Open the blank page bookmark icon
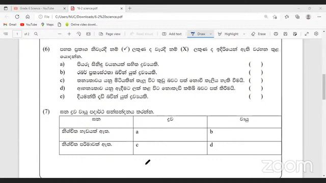 click(60, 24)
